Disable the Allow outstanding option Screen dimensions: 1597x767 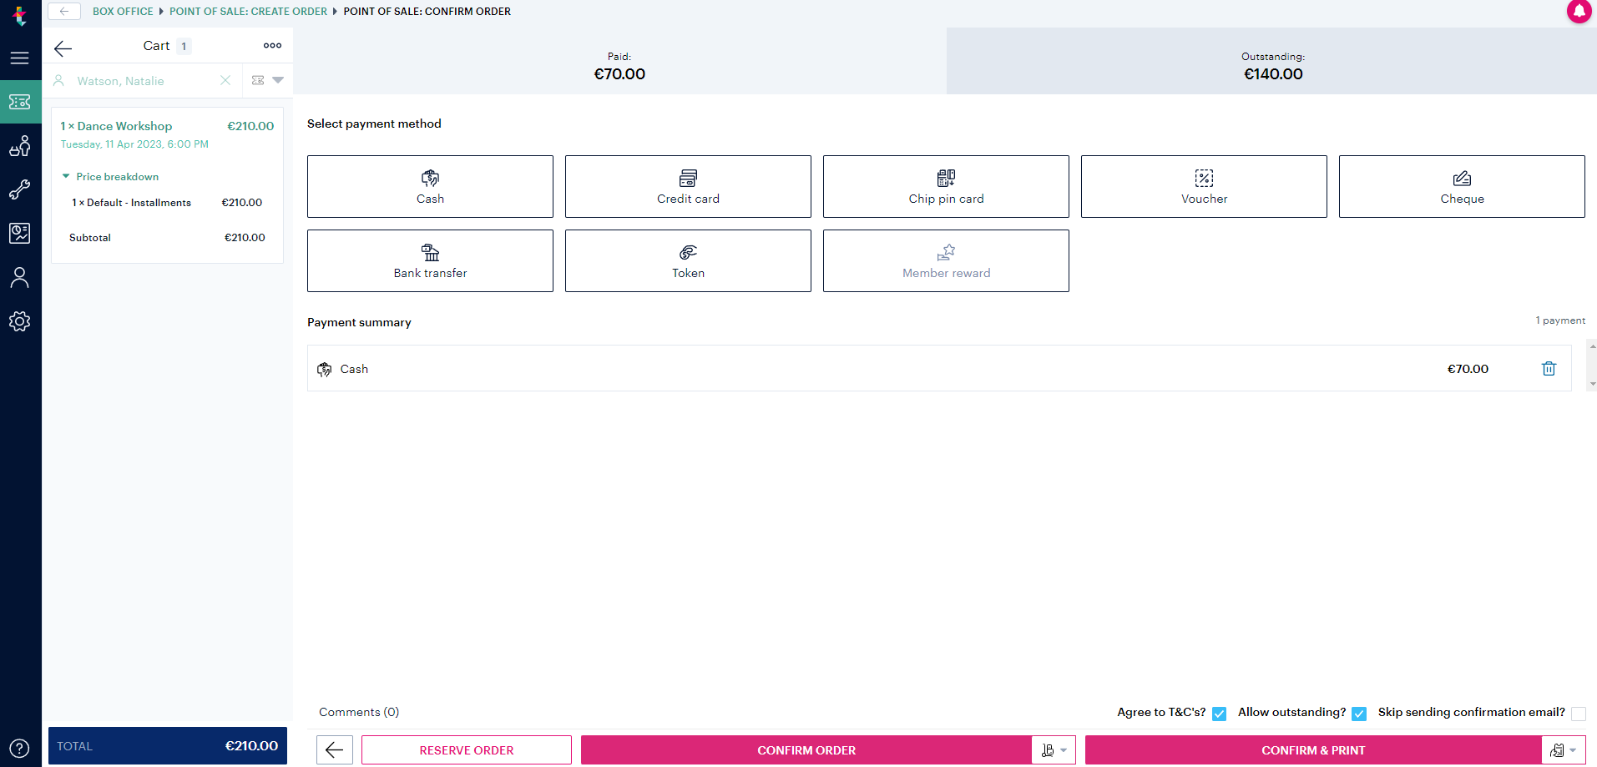pos(1359,714)
